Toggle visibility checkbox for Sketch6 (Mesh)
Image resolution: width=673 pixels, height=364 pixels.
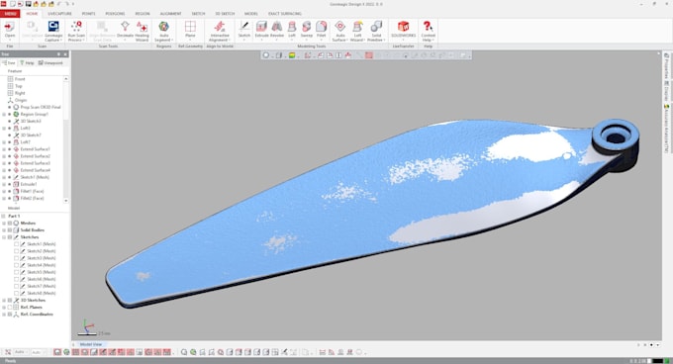click(x=16, y=279)
